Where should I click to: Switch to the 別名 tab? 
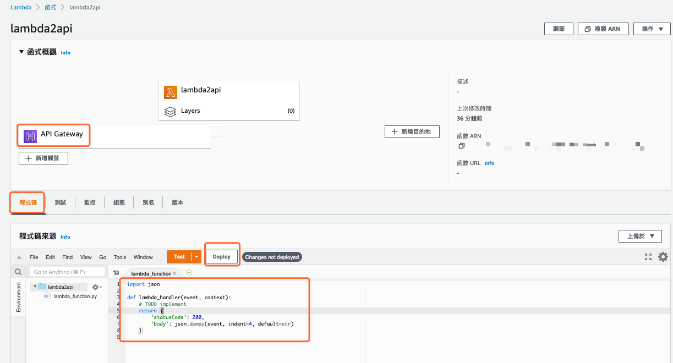click(x=148, y=202)
